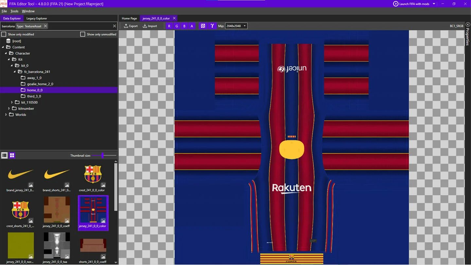Enable Show only unmodified checkbox

coord(83,34)
